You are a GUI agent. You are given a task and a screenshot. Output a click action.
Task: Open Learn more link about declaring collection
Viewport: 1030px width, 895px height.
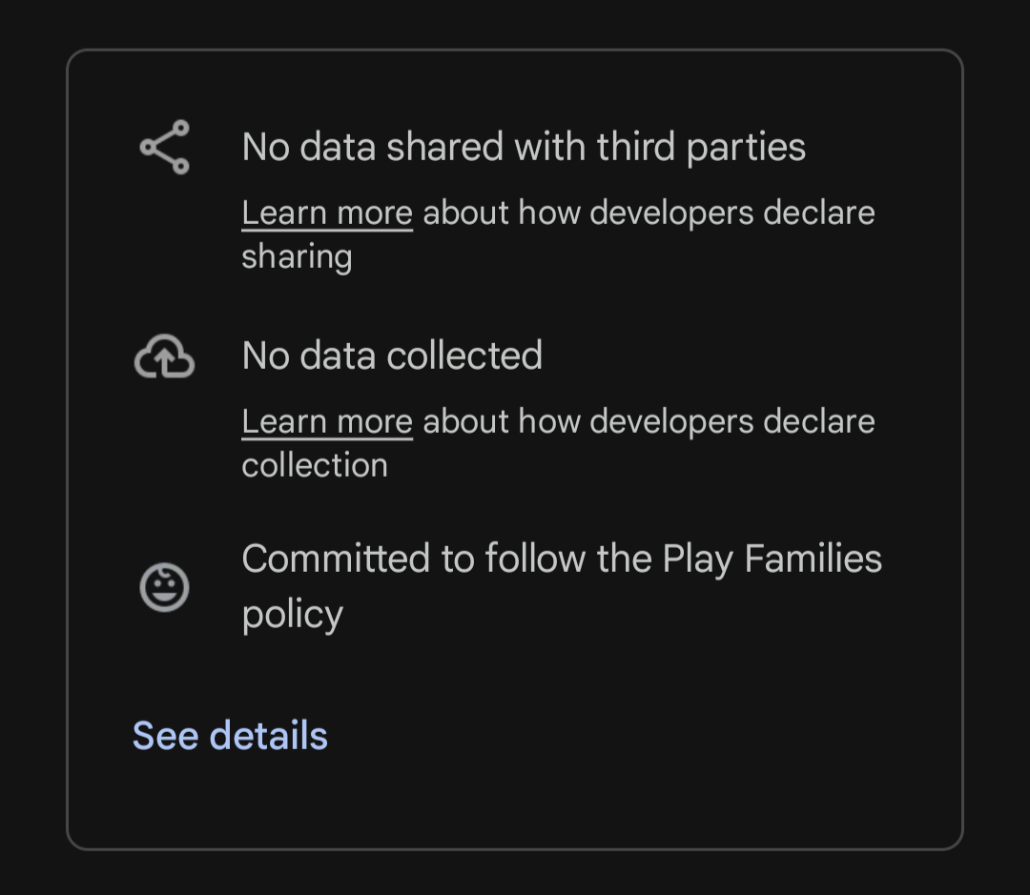(x=327, y=421)
